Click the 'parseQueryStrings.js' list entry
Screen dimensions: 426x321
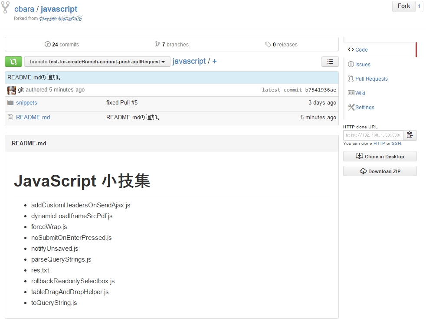tap(61, 259)
